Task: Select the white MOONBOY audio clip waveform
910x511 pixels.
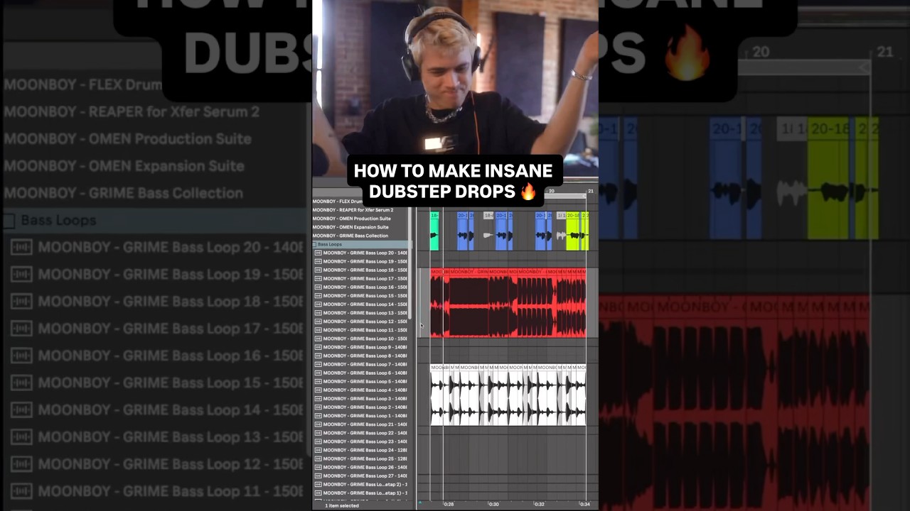Action: click(508, 395)
